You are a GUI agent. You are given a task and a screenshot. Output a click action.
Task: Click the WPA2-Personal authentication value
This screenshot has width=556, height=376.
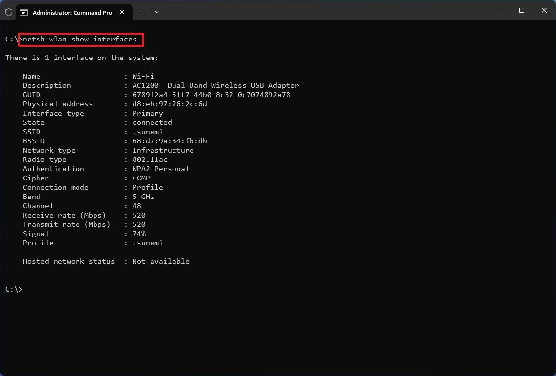click(x=161, y=169)
